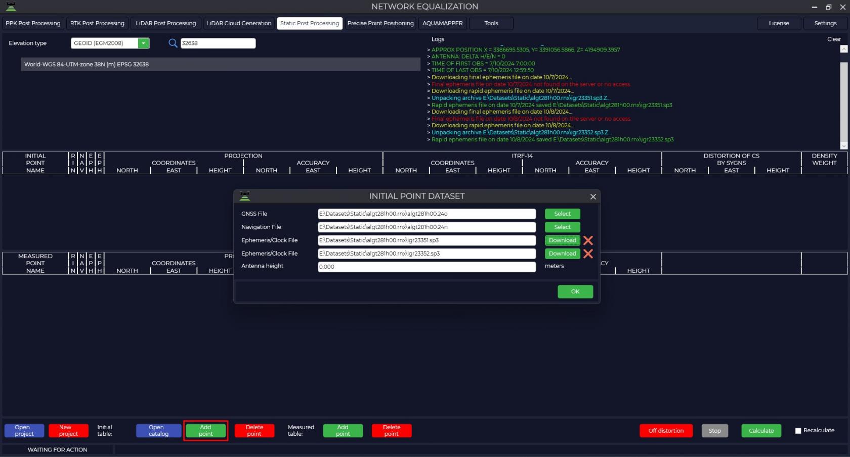
Task: Click first Ephemeris/Clock File path field
Action: [427, 240]
